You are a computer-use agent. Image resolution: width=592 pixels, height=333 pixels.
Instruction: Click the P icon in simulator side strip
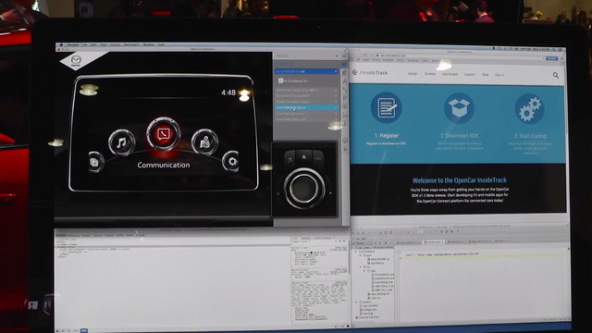344,98
